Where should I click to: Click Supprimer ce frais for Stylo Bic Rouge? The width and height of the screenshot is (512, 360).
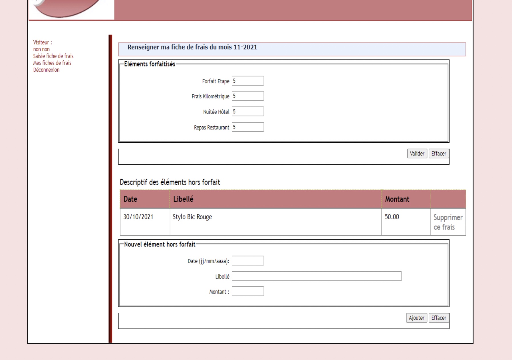(x=448, y=222)
